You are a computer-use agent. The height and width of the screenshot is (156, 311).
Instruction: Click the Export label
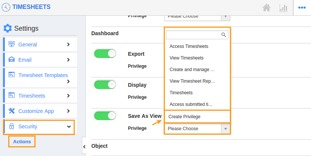click(x=136, y=54)
